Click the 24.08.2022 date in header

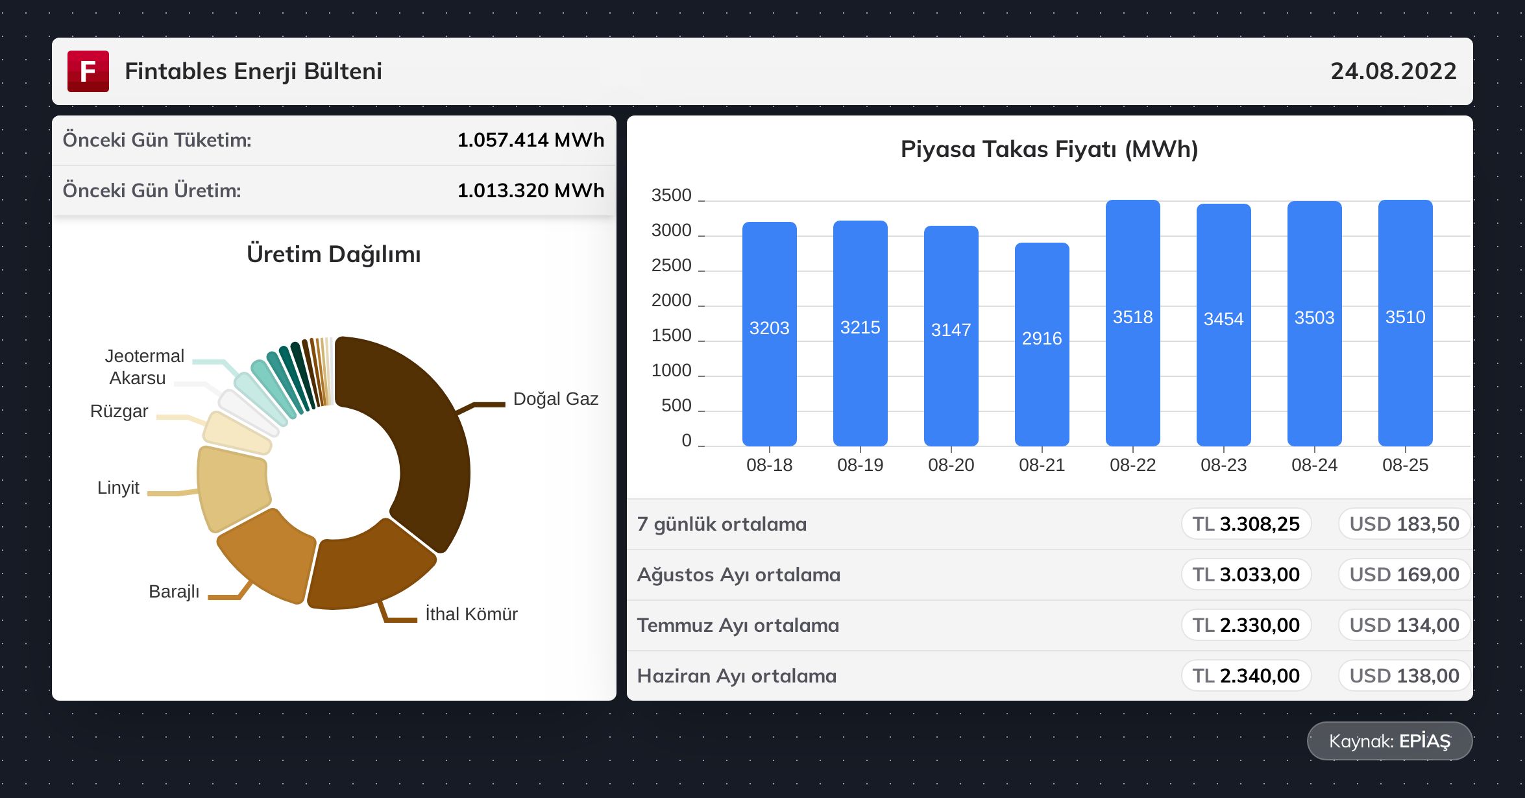point(1393,71)
